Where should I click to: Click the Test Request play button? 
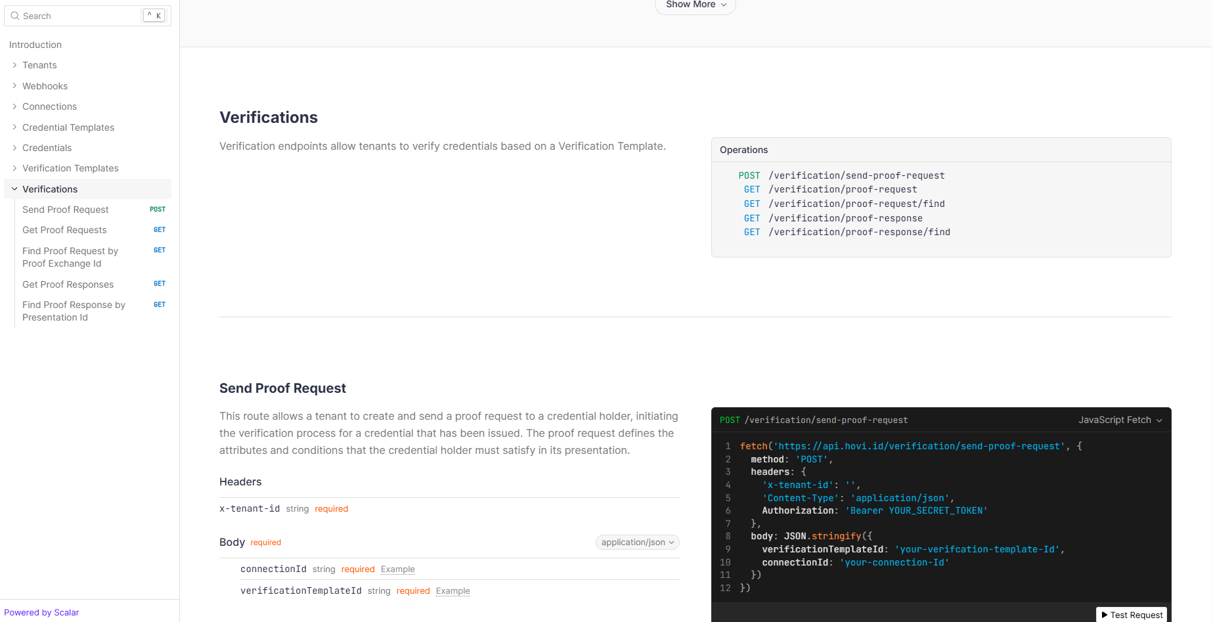pos(1132,615)
